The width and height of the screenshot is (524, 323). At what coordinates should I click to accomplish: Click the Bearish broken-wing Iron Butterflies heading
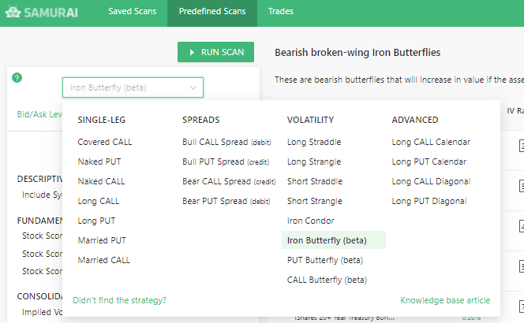click(357, 52)
